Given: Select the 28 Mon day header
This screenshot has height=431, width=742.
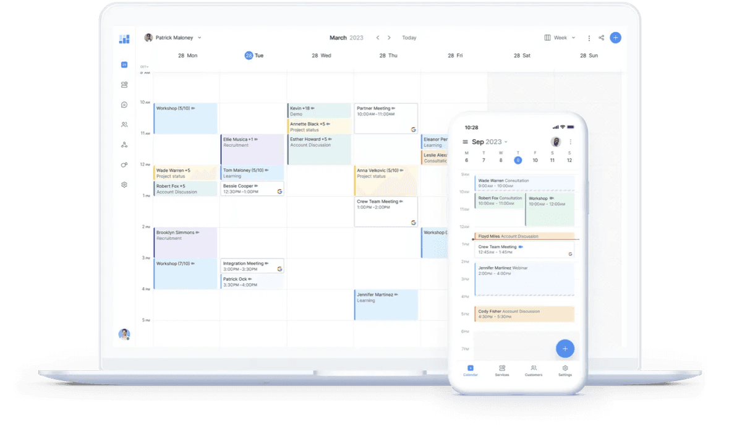Looking at the screenshot, I should (187, 56).
